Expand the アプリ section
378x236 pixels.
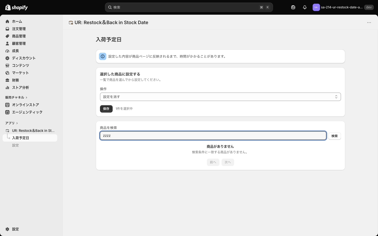pos(12,123)
